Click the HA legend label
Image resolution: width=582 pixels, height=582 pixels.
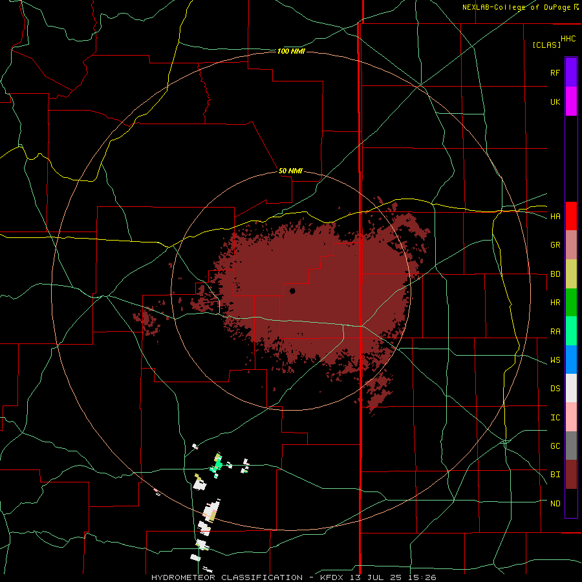tap(555, 217)
